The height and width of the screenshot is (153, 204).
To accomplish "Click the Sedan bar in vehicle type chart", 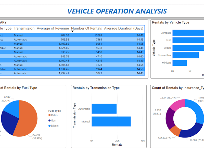I will click(x=188, y=48).
